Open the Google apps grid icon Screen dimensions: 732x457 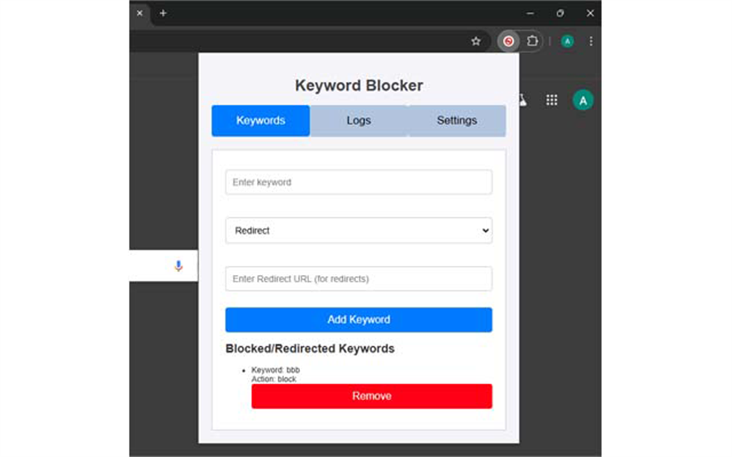551,100
